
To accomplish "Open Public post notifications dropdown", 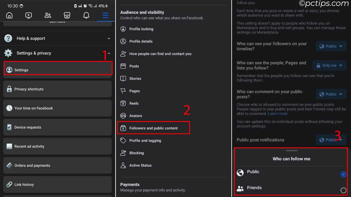I will 331,140.
